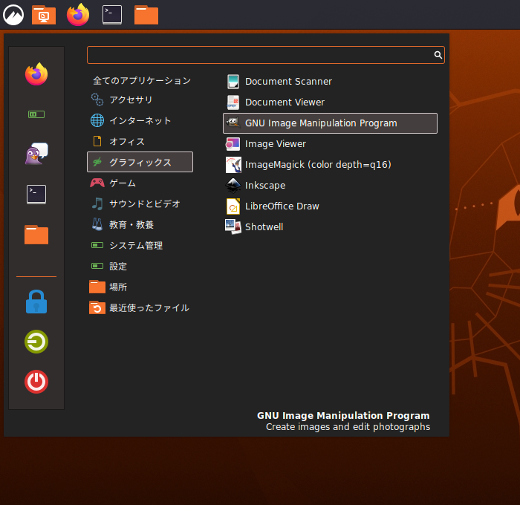
Task: Launch LibreOffice Draw
Action: (x=330, y=206)
